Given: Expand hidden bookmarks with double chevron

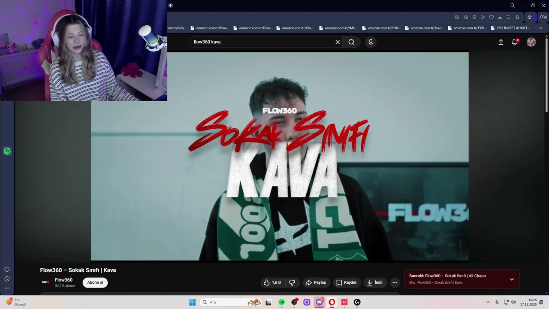Looking at the screenshot, I should [540, 28].
